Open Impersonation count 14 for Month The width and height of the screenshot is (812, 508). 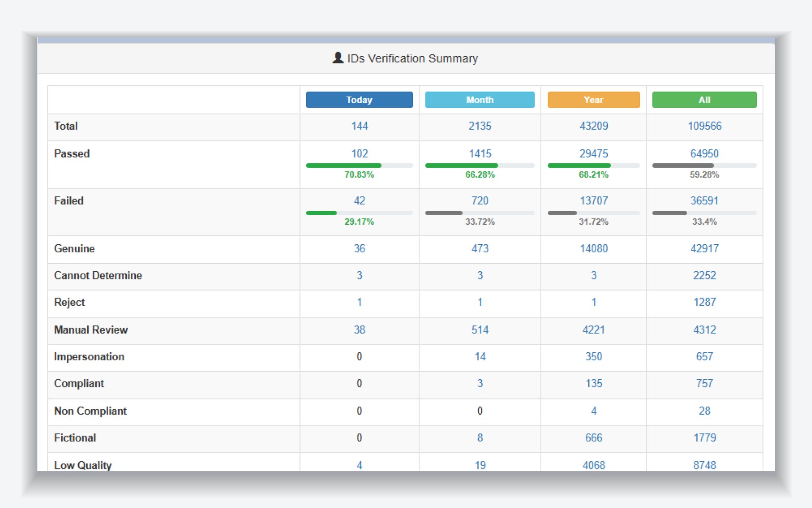coord(480,357)
